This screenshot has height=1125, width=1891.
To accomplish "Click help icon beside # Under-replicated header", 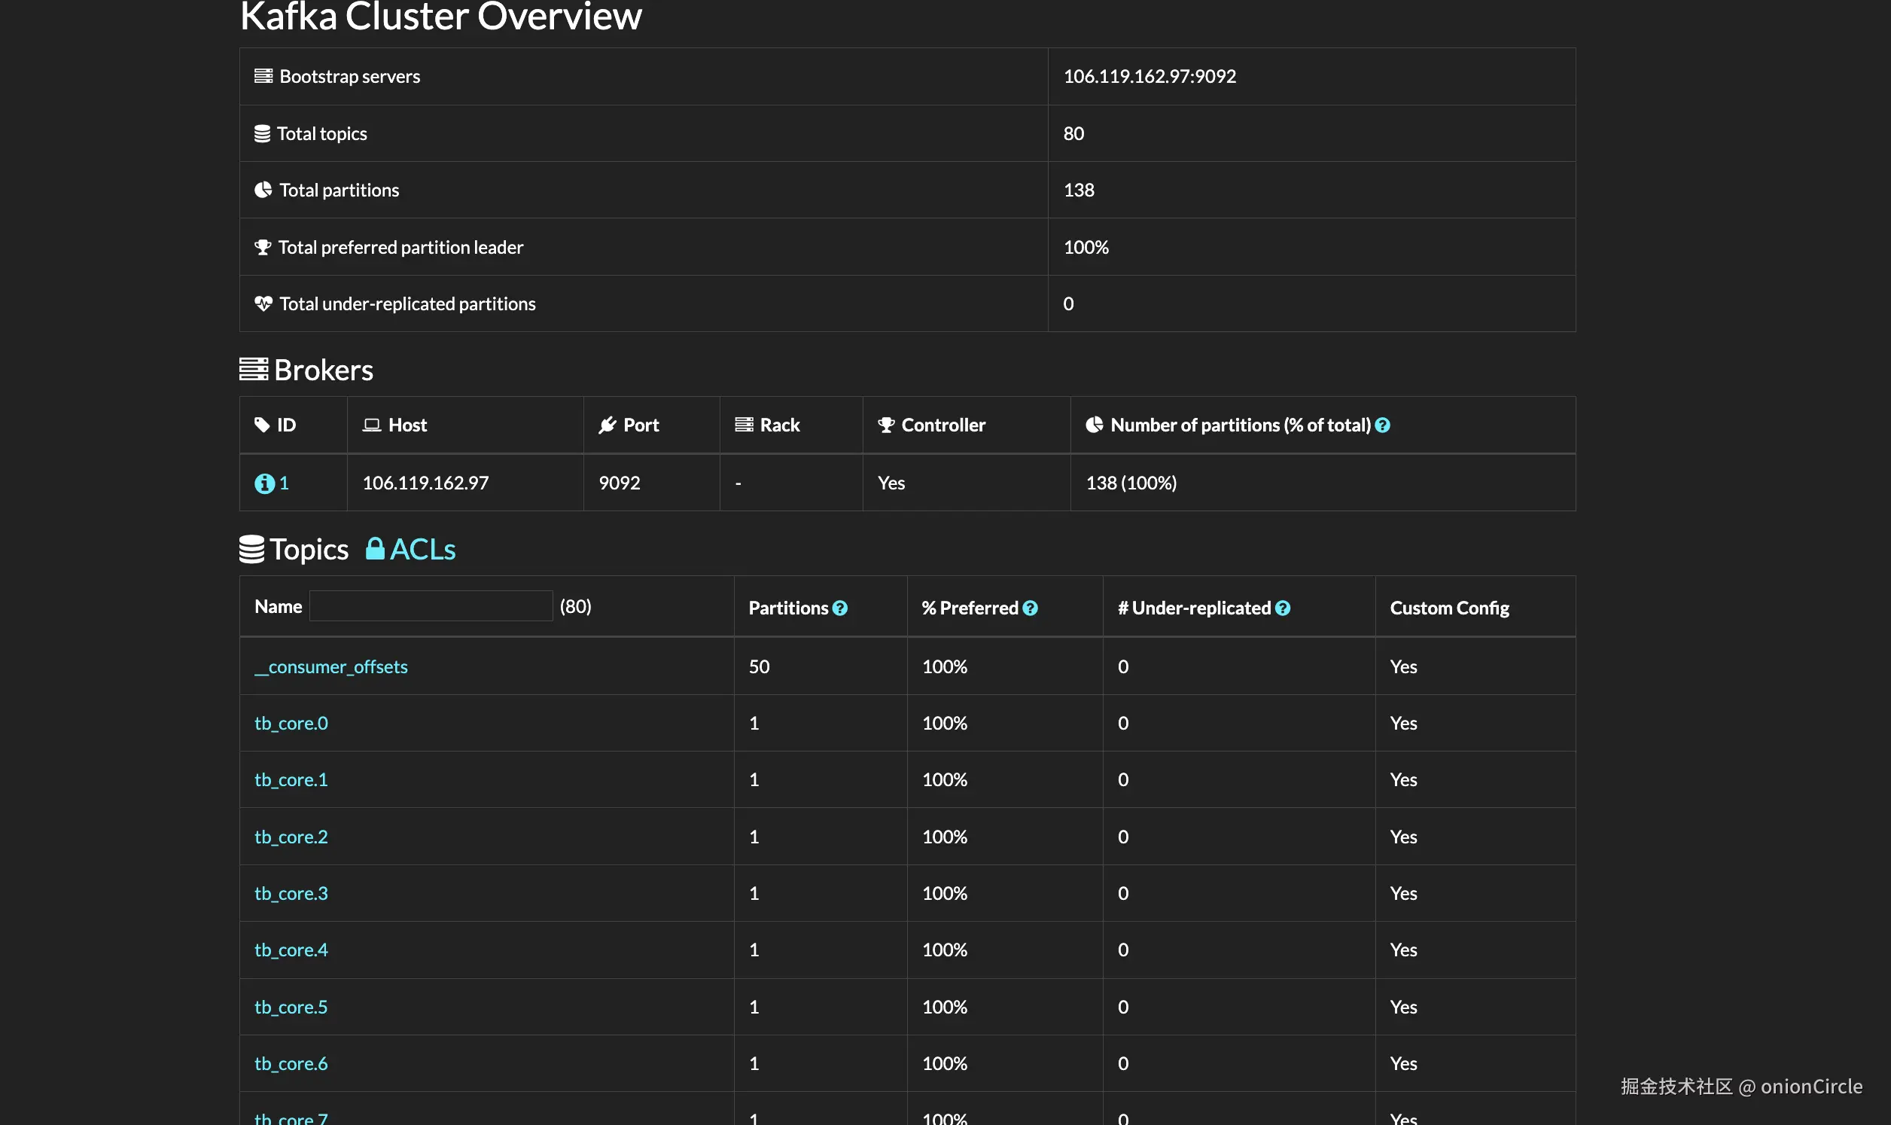I will tap(1282, 608).
